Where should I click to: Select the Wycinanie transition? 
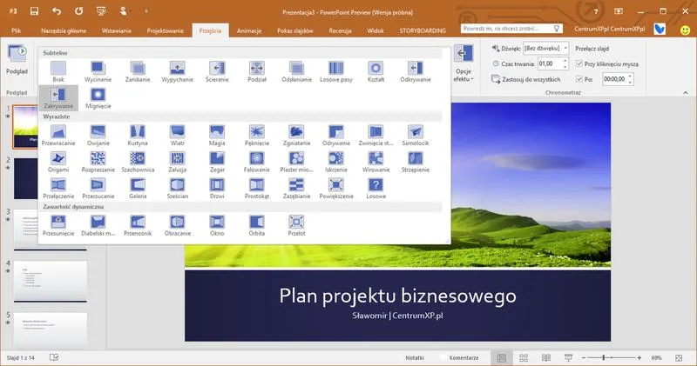(x=98, y=72)
